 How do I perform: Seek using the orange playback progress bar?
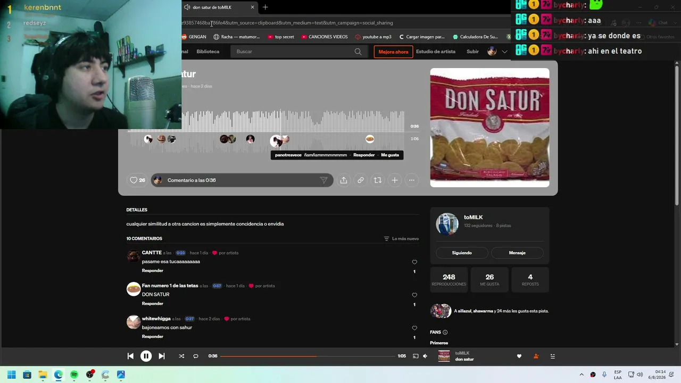pos(308,356)
